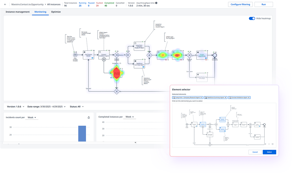Click the All instances breadcrumb
This screenshot has width=293, height=174.
[54, 4]
